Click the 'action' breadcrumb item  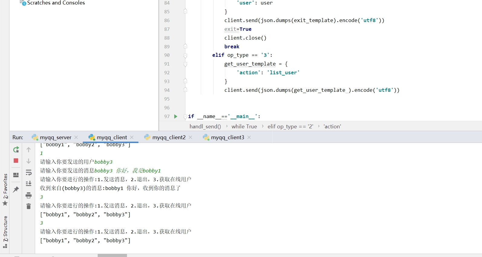point(332,127)
